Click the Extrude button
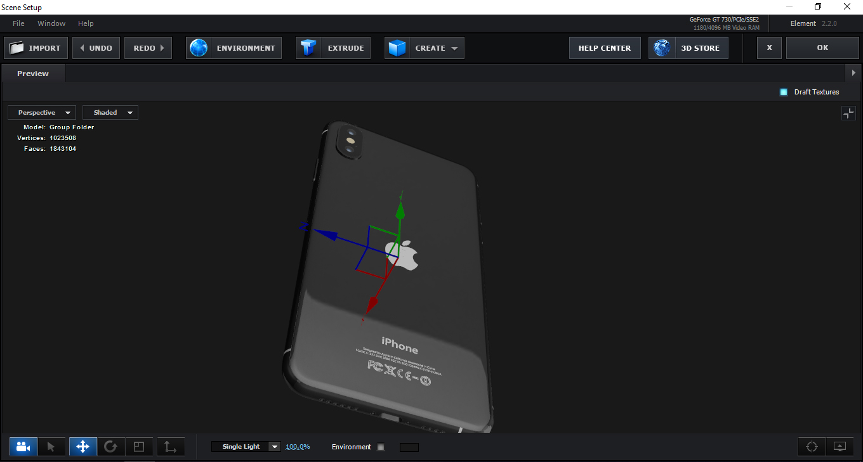Image resolution: width=863 pixels, height=462 pixels. pyautogui.click(x=333, y=48)
